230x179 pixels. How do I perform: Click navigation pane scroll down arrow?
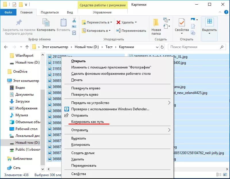pyautogui.click(x=43, y=169)
